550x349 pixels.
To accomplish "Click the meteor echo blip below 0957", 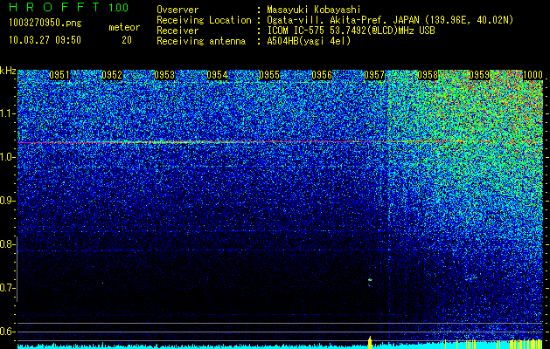I will (x=370, y=280).
